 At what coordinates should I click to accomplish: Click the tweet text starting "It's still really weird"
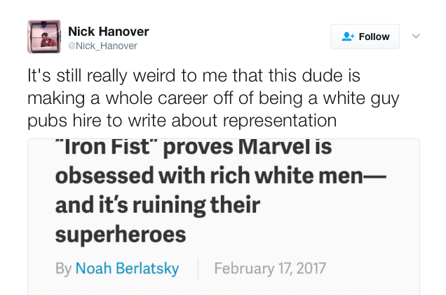pos(213,98)
